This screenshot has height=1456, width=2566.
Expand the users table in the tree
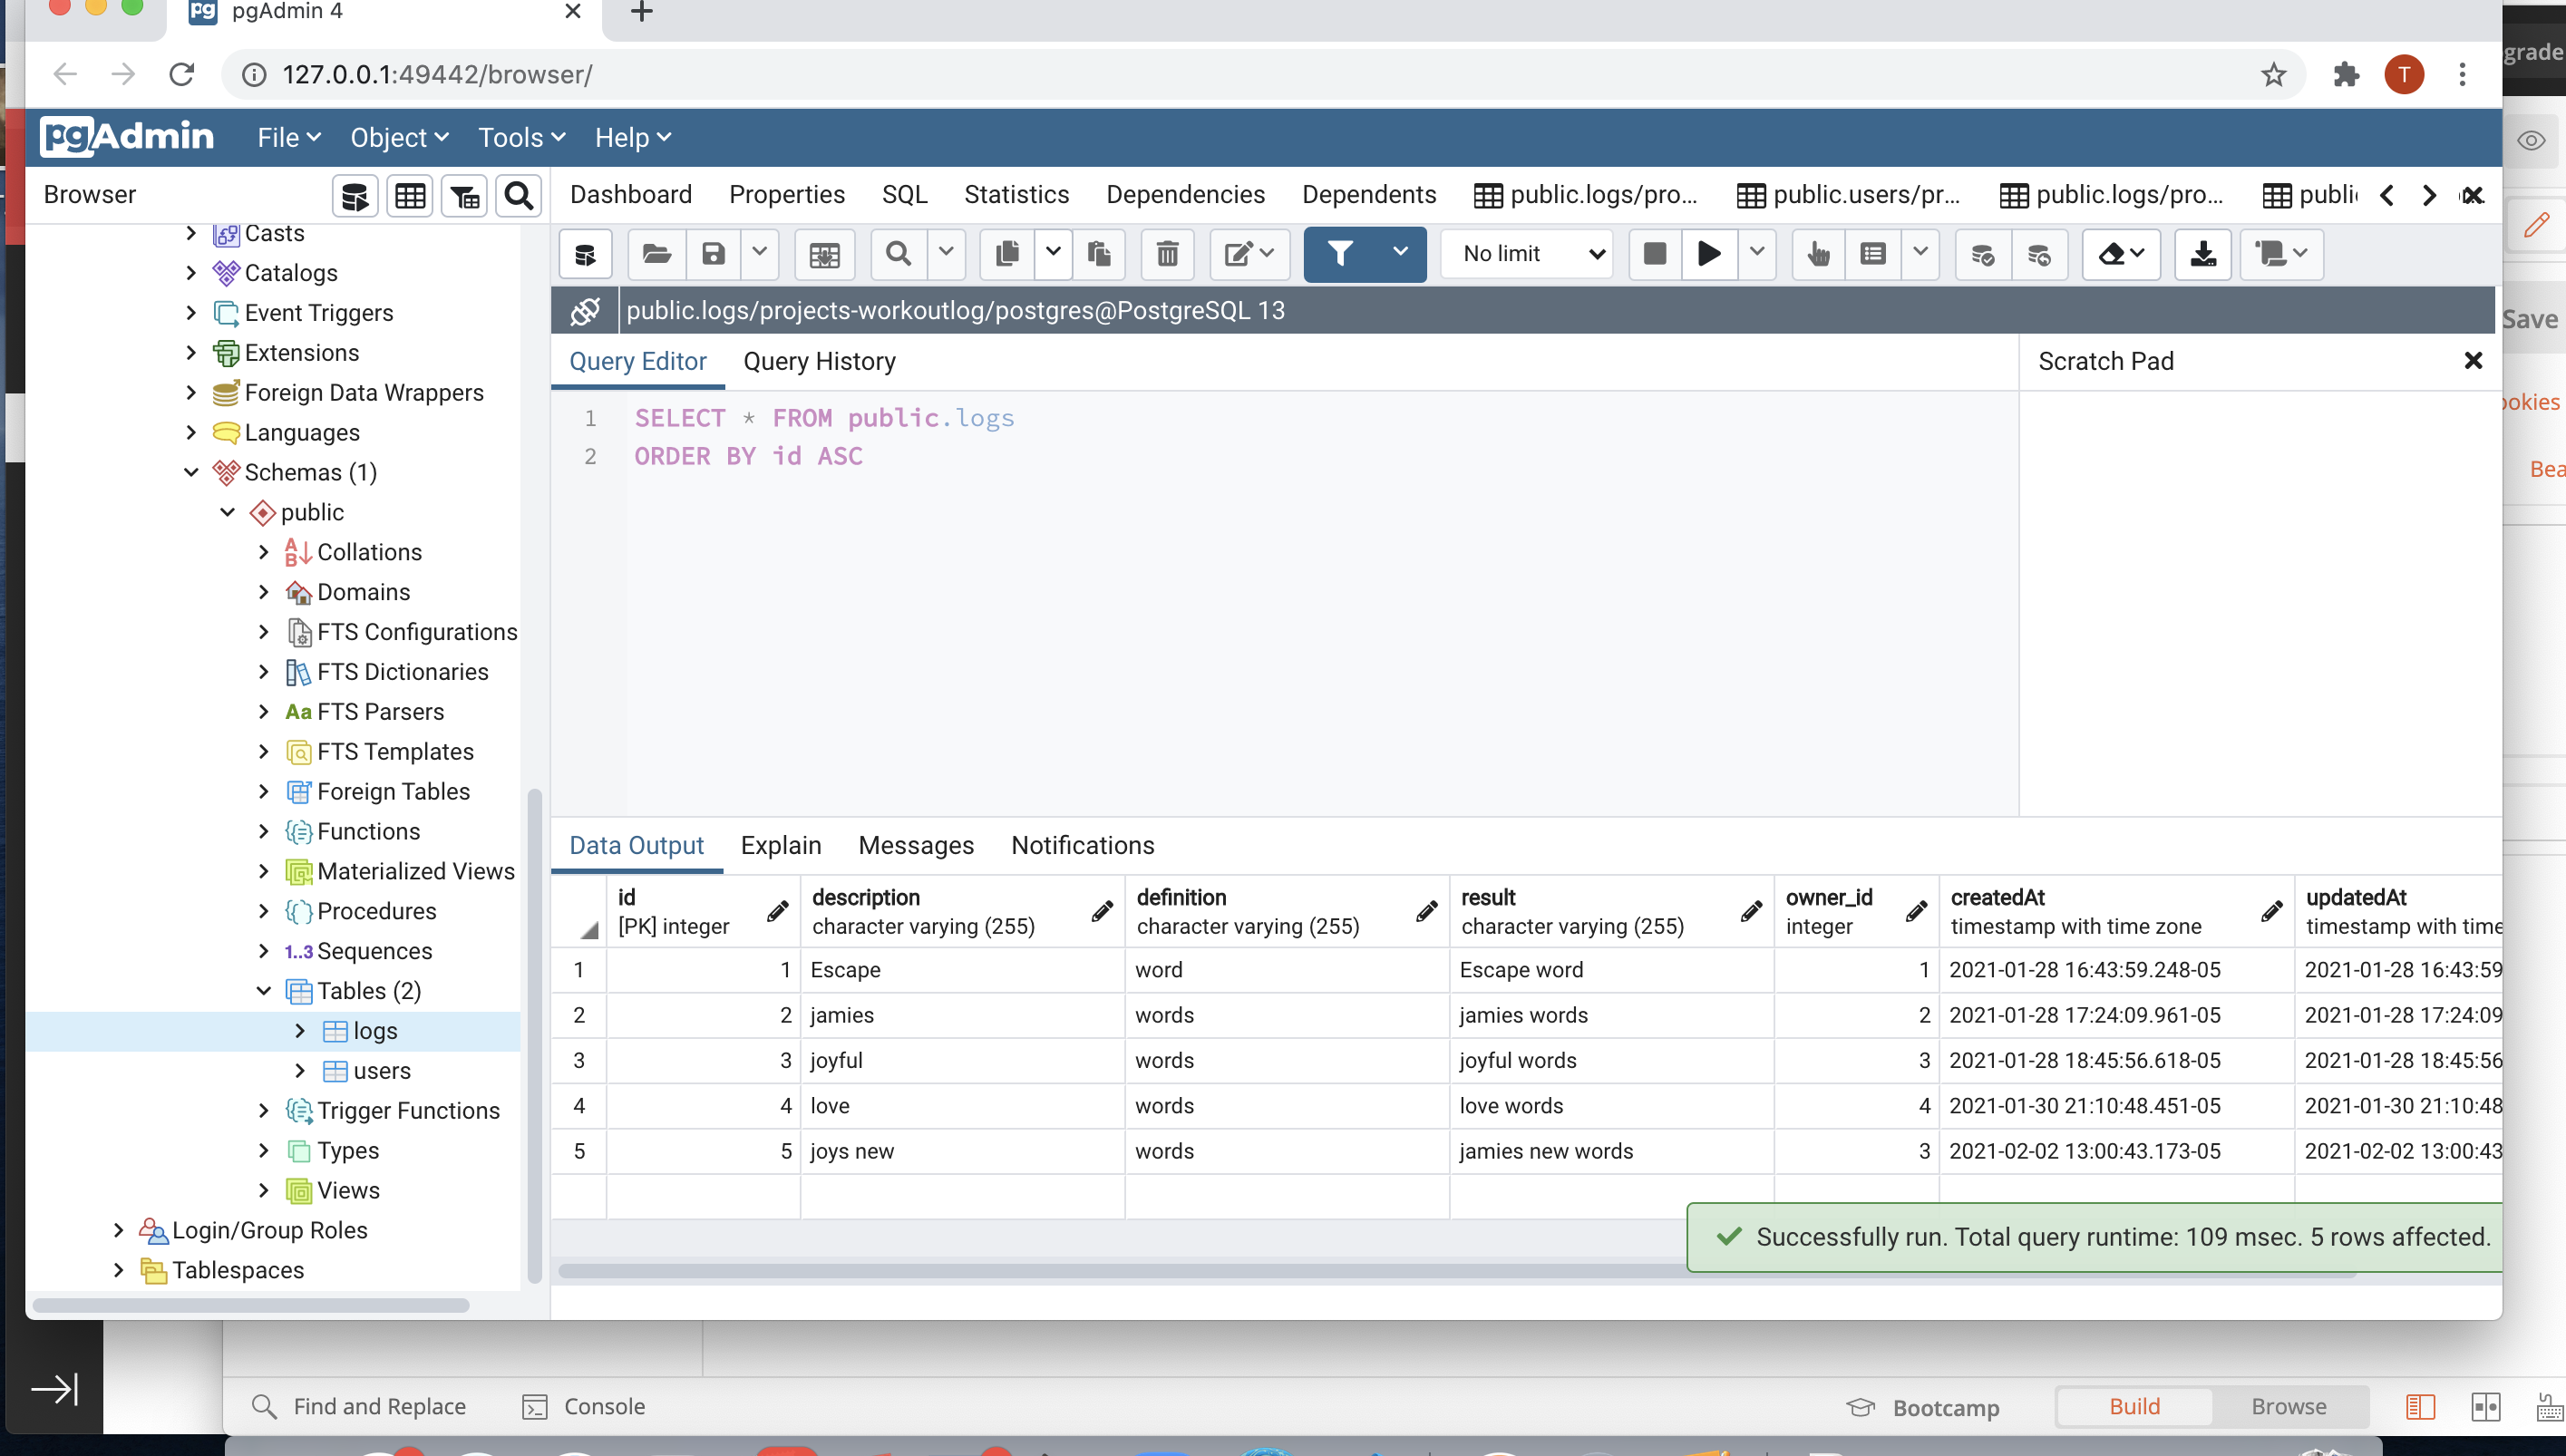[x=301, y=1070]
